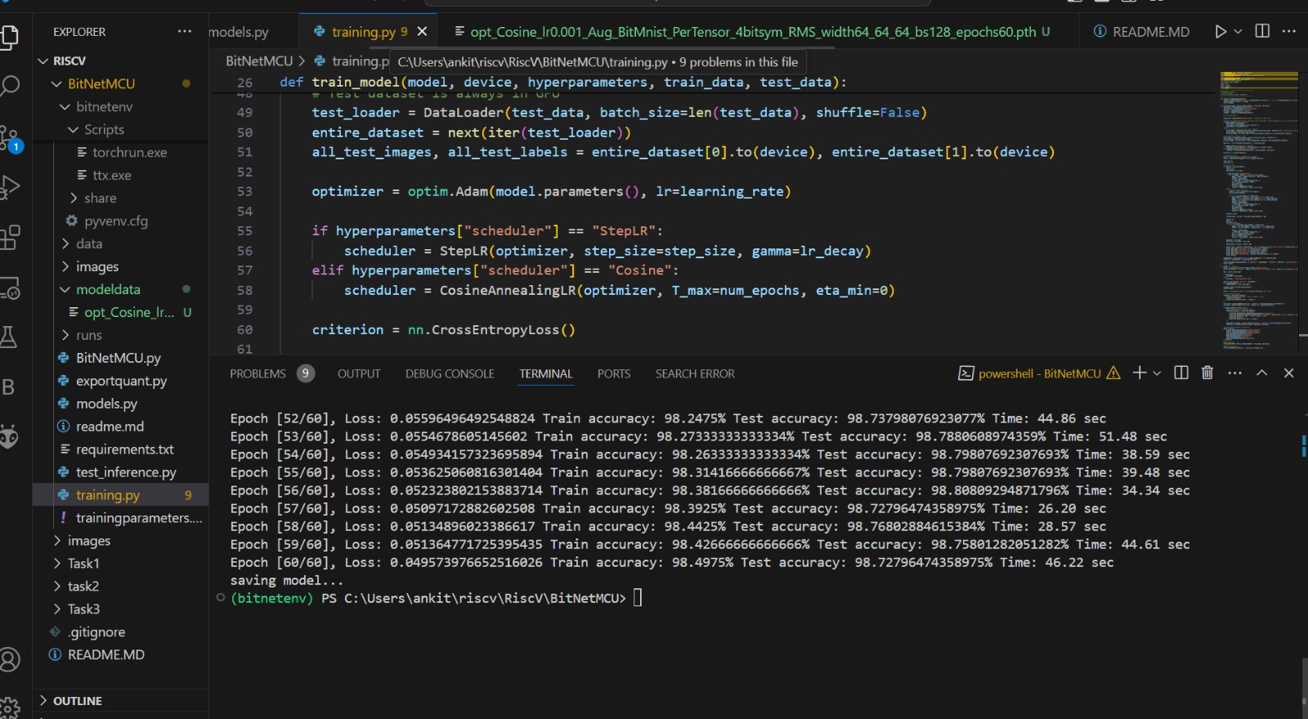The height and width of the screenshot is (719, 1308).
Task: Kill the terminal with trash icon
Action: (x=1207, y=373)
